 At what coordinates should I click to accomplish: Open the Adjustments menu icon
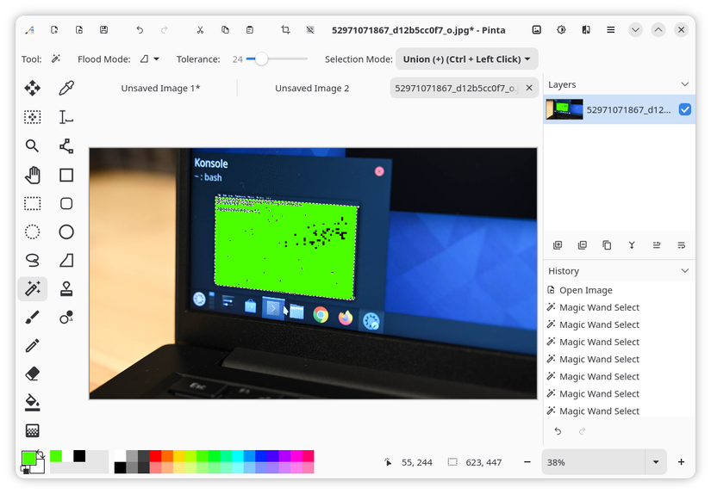(561, 30)
